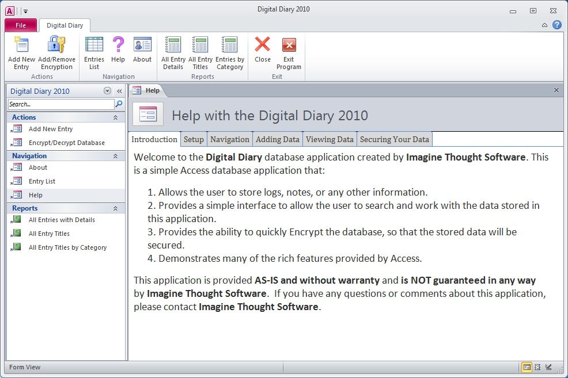568x378 pixels.
Task: Open the Entries List ribbon button
Action: pos(94,53)
